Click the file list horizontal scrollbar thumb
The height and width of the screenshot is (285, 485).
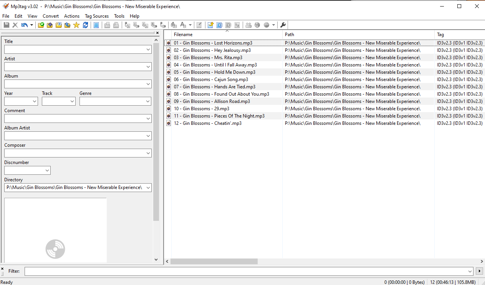214,261
